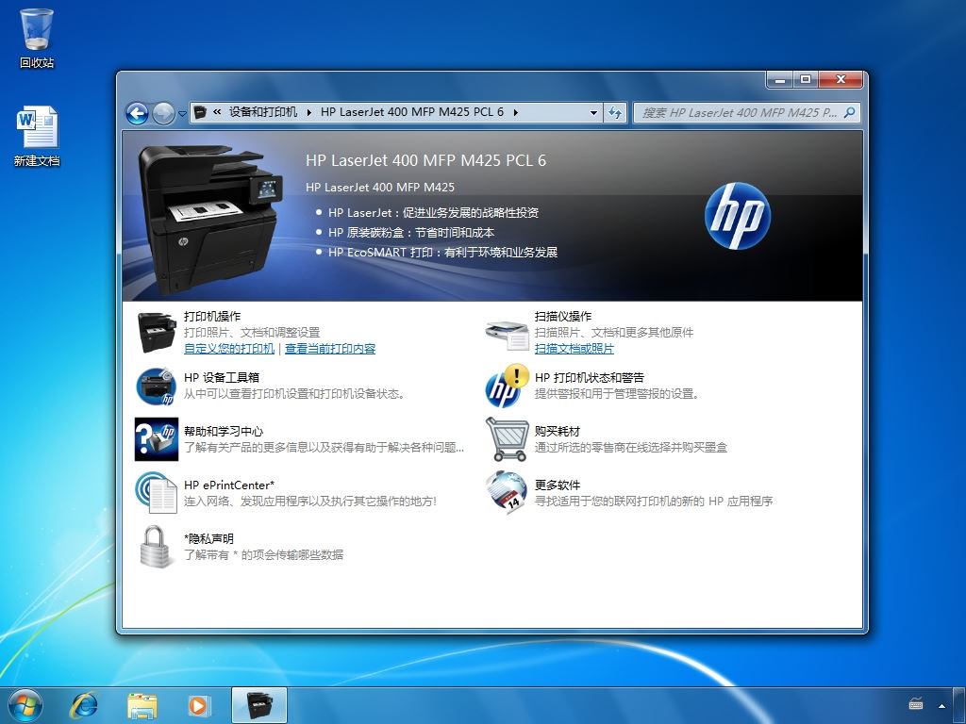
Task: Click the 扫描仪操作 heading
Action: (x=563, y=317)
